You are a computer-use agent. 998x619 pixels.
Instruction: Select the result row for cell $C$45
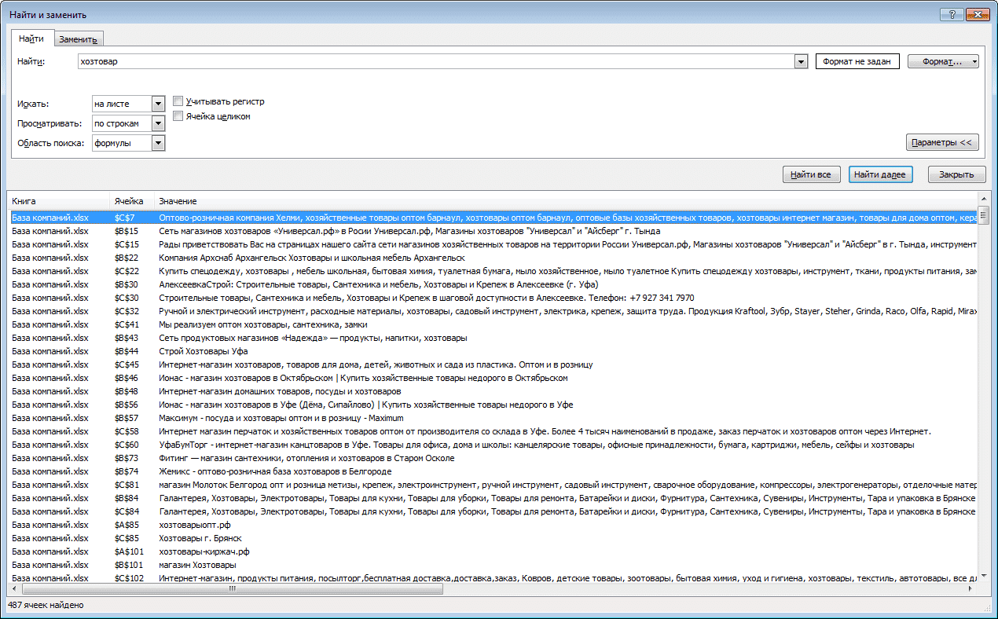(x=492, y=364)
